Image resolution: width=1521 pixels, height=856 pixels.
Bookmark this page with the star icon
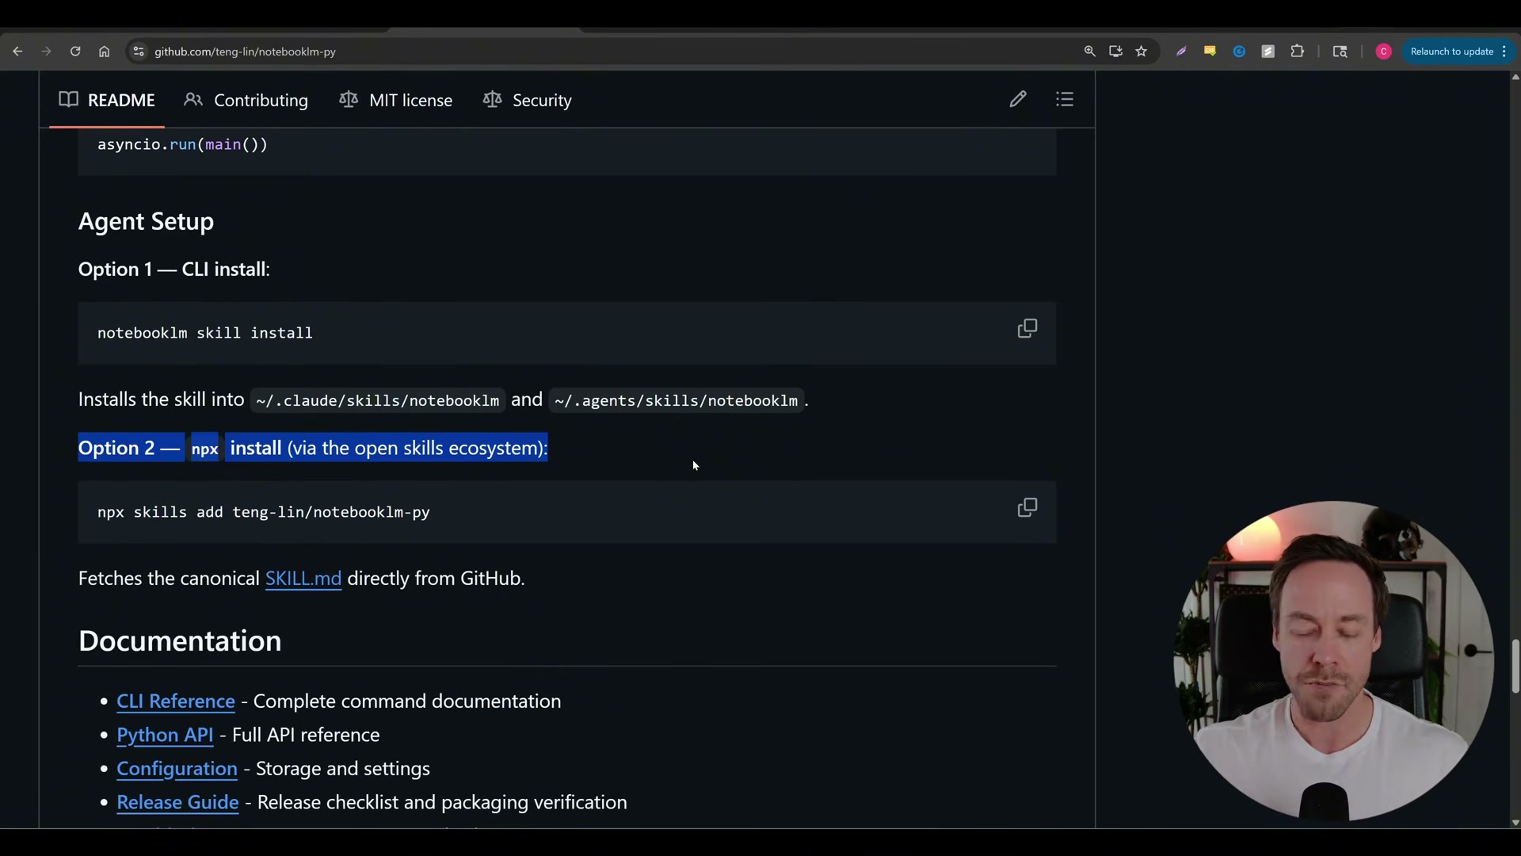[x=1142, y=52]
